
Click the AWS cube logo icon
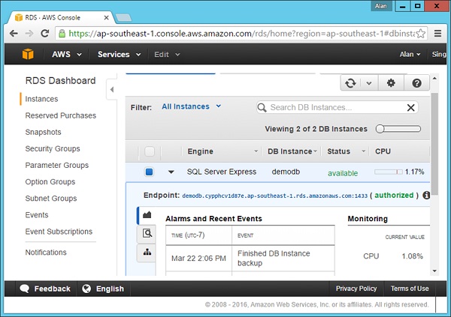(x=28, y=55)
